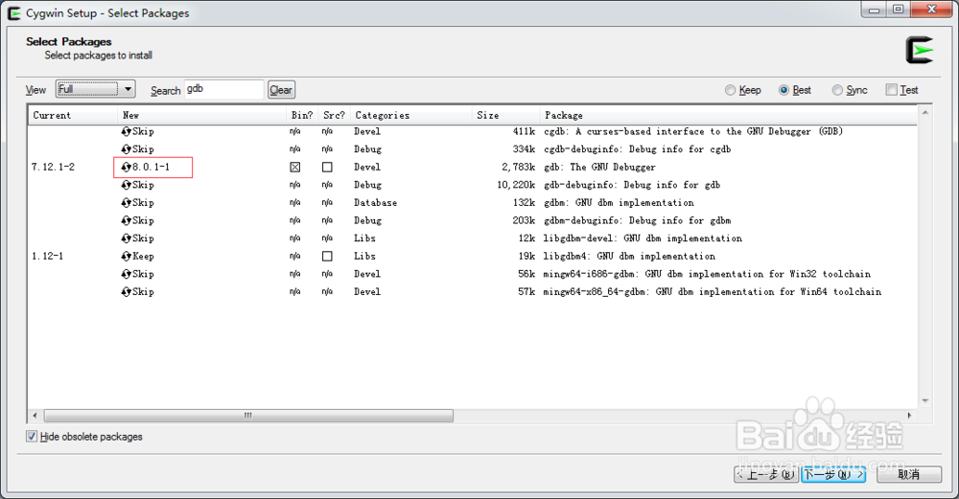The height and width of the screenshot is (499, 959).
Task: Click current version 1.12-1 cell
Action: coord(48,256)
